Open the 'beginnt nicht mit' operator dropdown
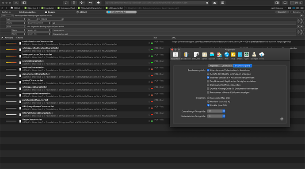The height and width of the screenshot is (169, 305). [x=39, y=23]
